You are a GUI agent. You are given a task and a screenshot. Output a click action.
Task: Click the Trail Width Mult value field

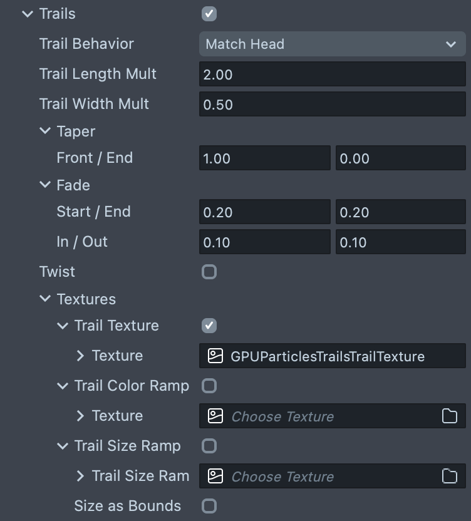coord(332,105)
